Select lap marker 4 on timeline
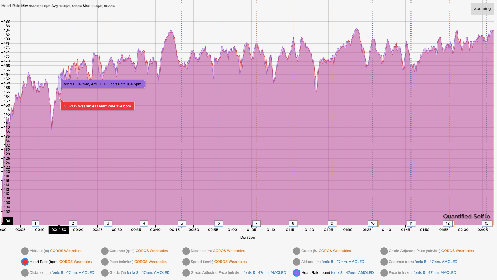The image size is (497, 280). click(144, 223)
